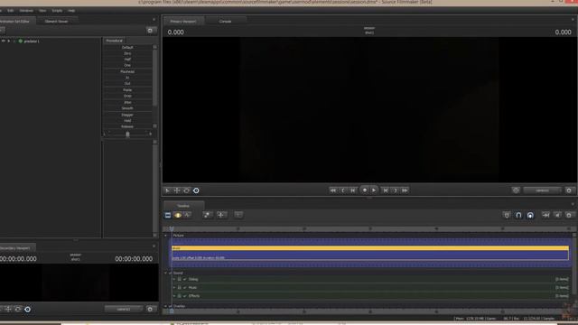Step forward one frame
578x325 pixels.
(x=386, y=190)
